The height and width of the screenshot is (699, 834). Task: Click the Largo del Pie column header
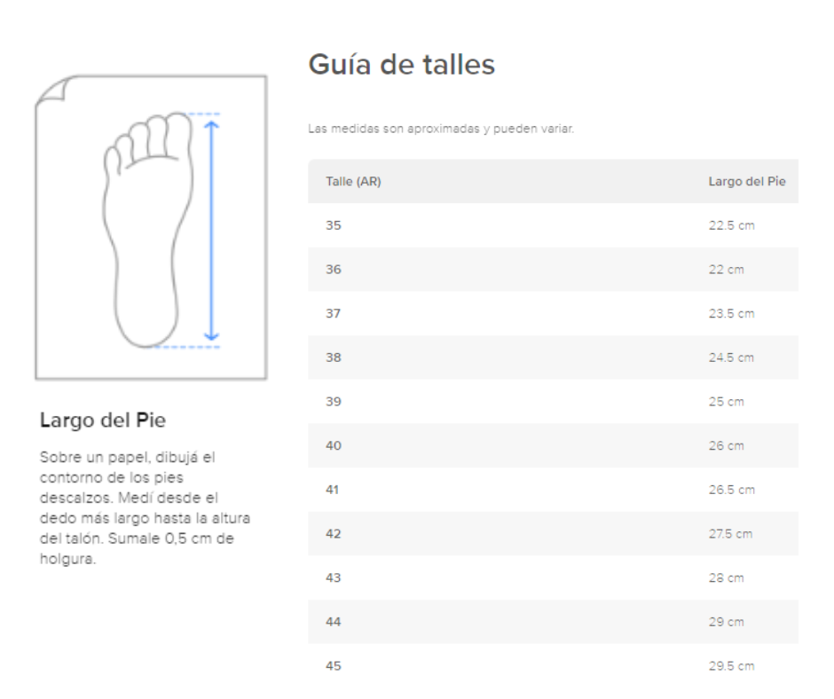pos(747,181)
